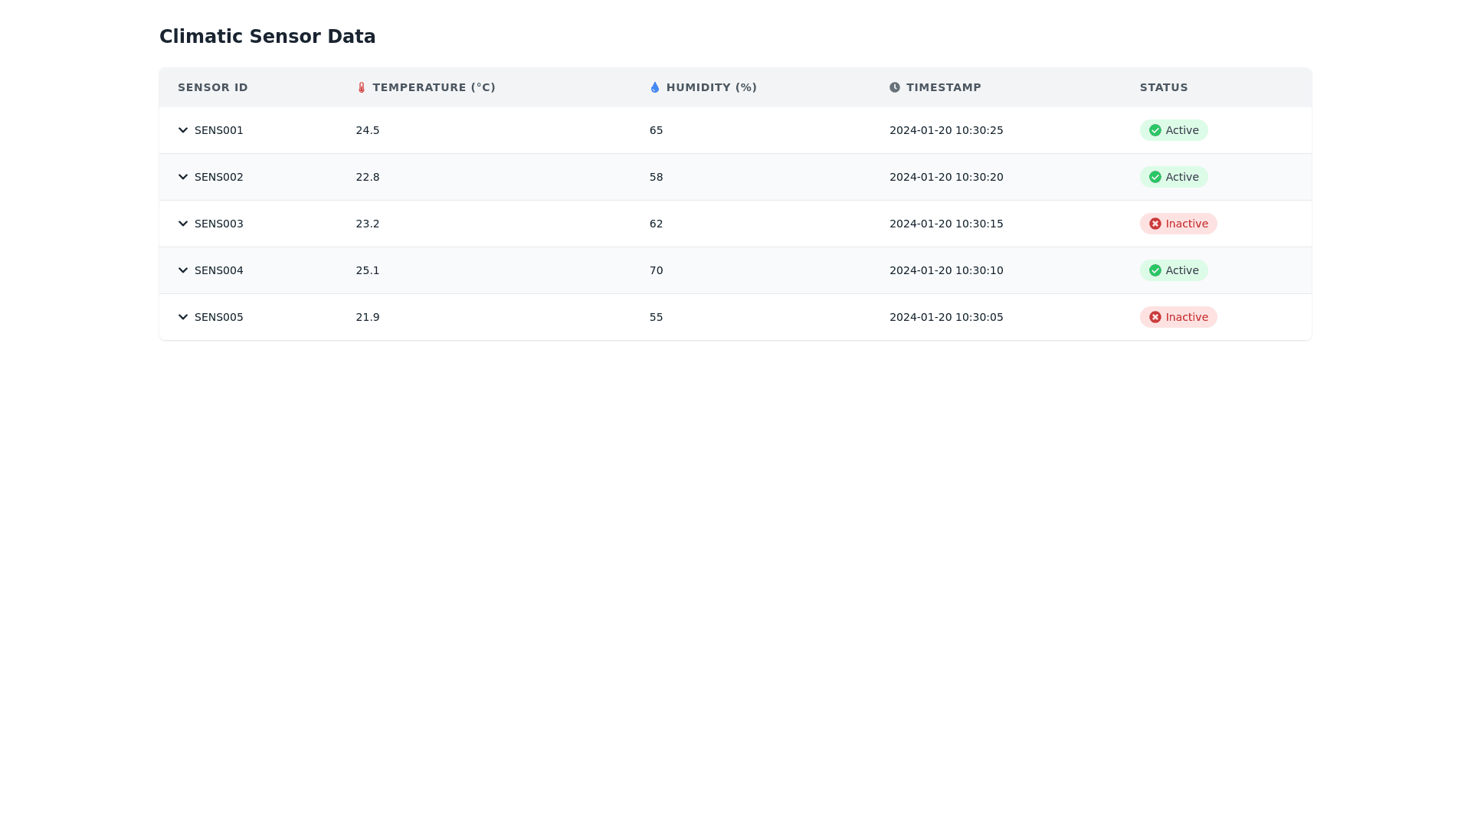Click the thermometer icon in Temperature header

(x=362, y=87)
